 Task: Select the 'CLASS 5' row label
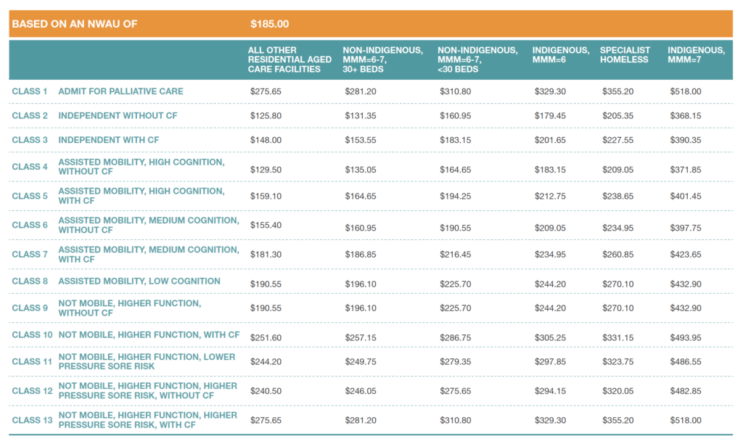[x=29, y=196]
